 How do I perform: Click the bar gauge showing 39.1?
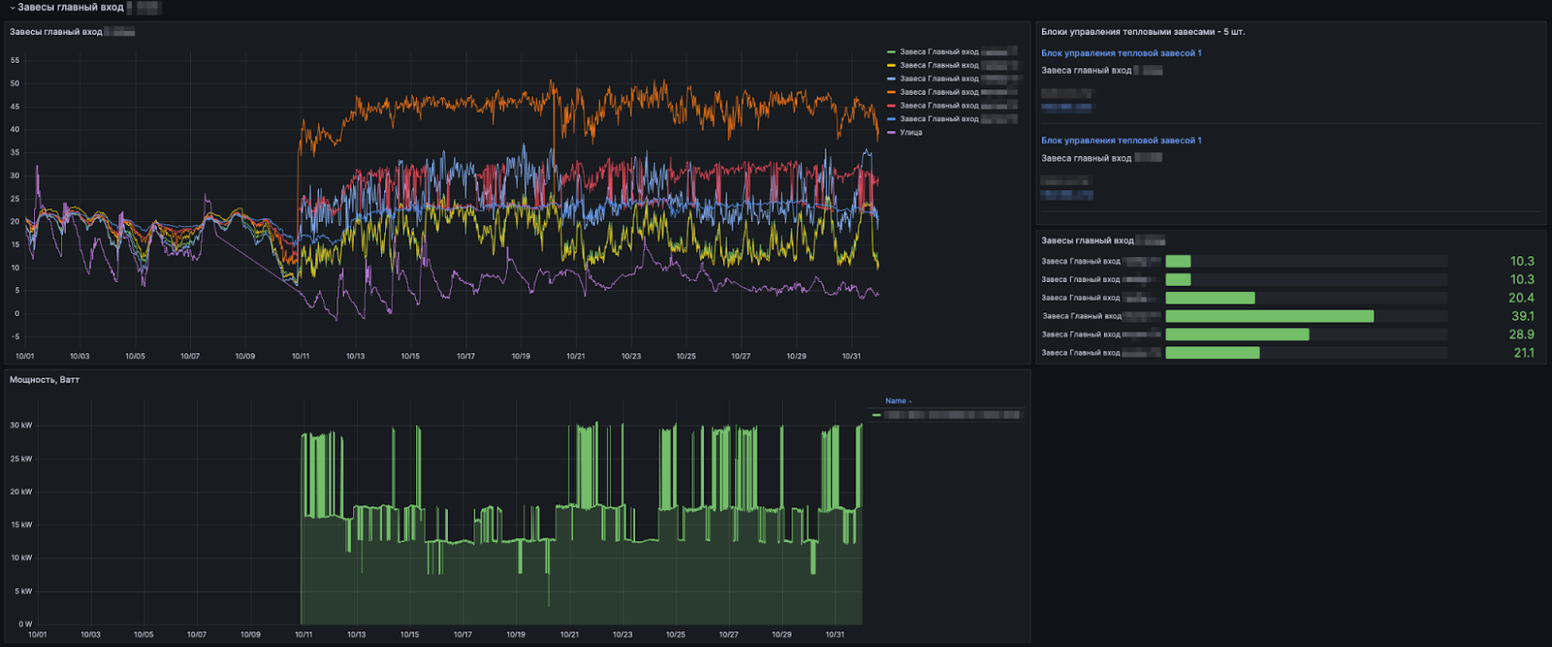pyautogui.click(x=1269, y=316)
